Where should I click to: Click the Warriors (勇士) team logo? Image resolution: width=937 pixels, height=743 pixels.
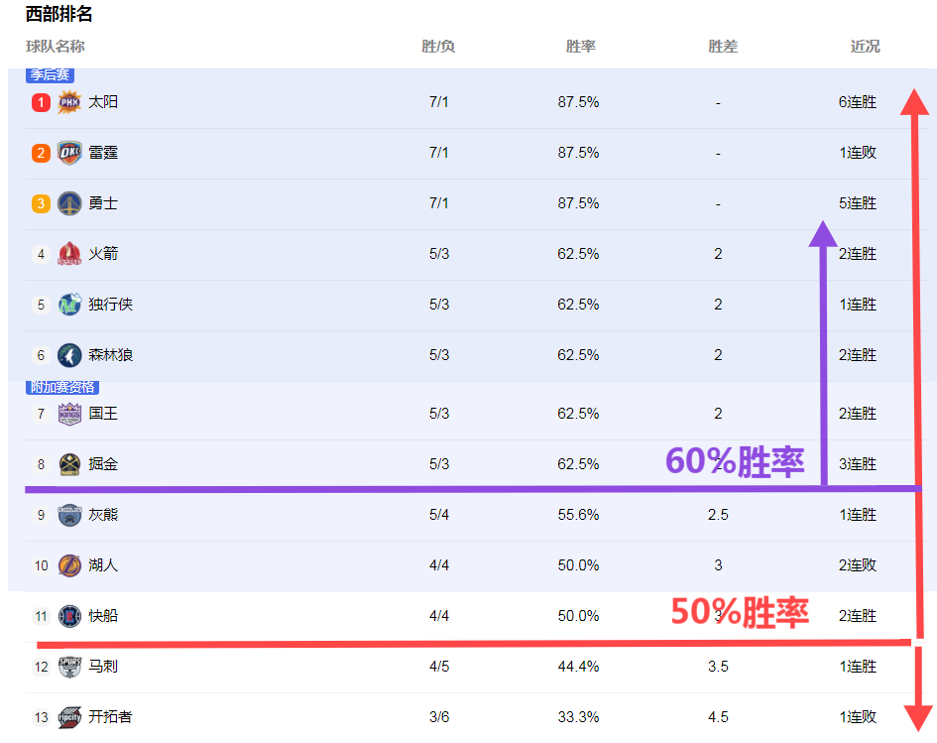[67, 203]
